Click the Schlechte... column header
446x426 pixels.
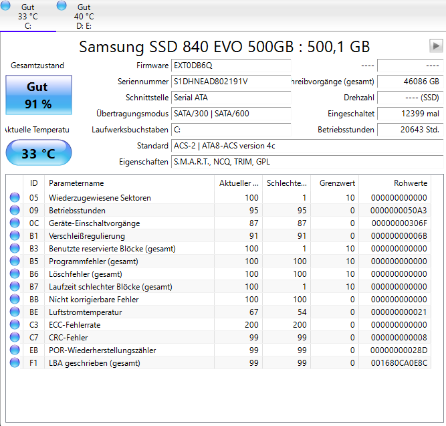[286, 183]
